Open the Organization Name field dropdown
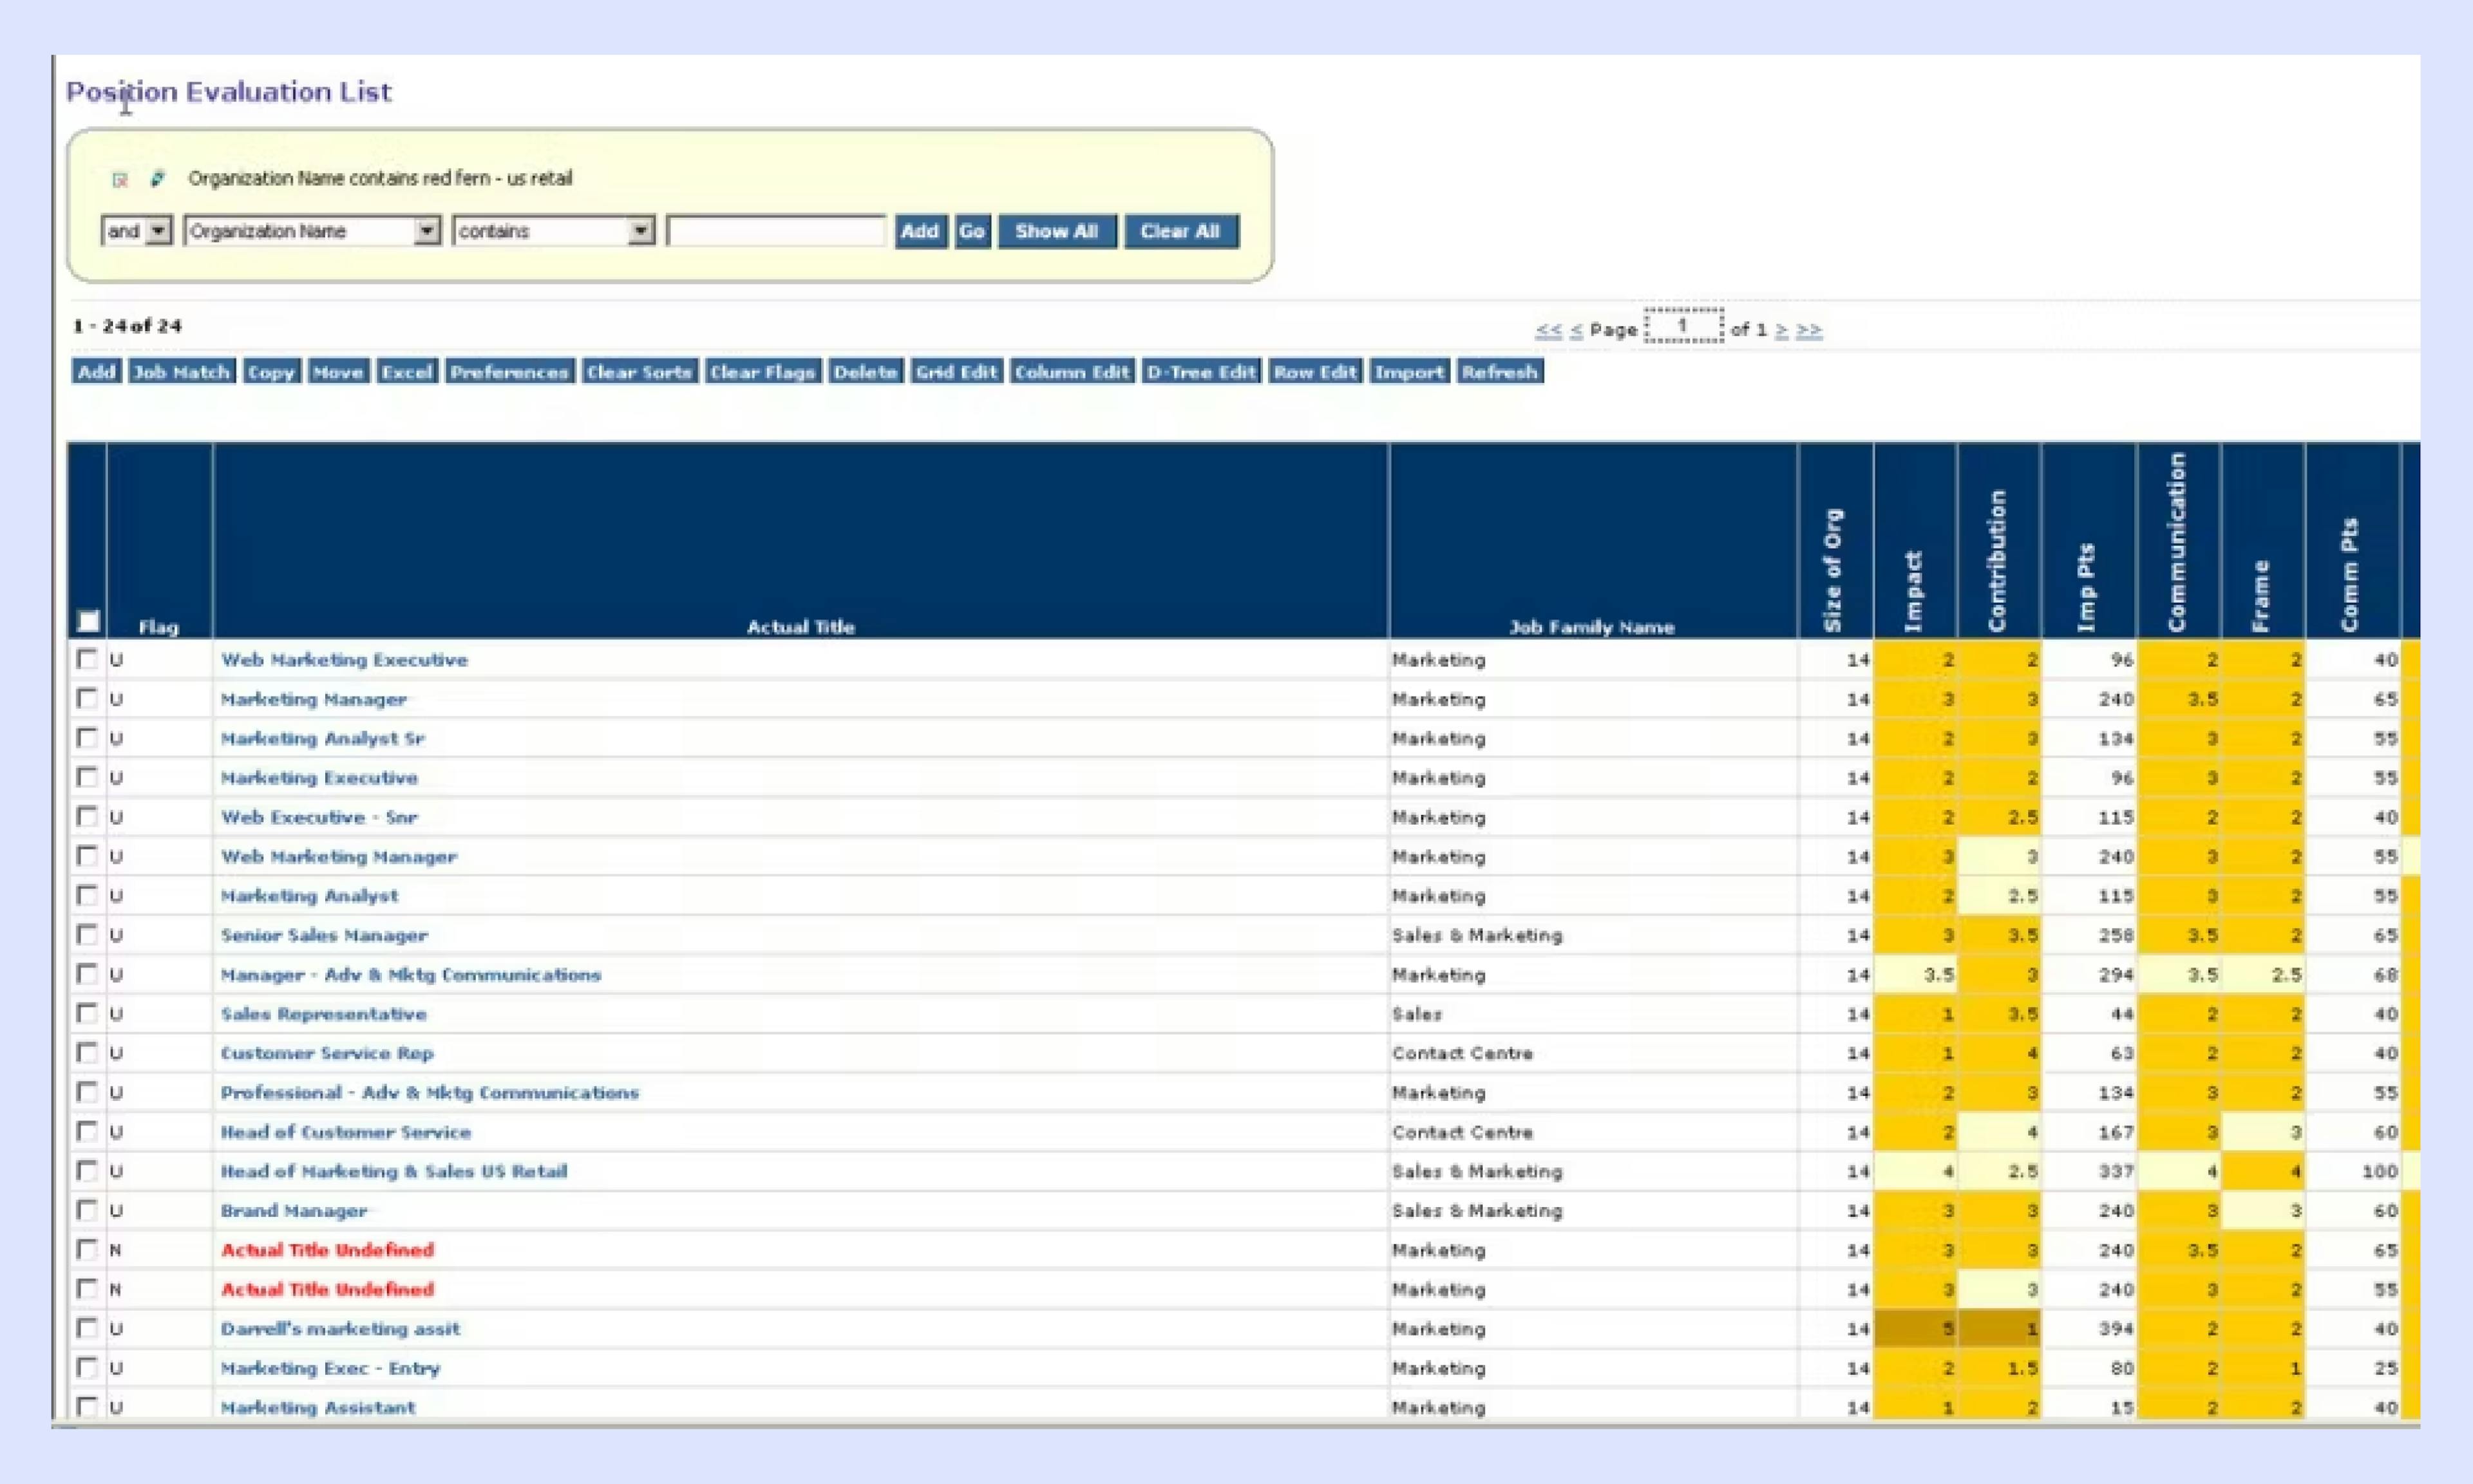 pyautogui.click(x=427, y=231)
